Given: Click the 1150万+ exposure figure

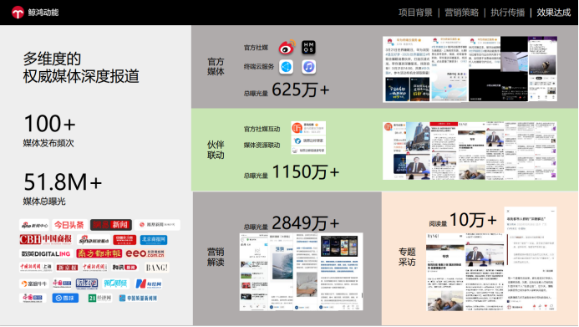Looking at the screenshot, I should pyautogui.click(x=306, y=171).
